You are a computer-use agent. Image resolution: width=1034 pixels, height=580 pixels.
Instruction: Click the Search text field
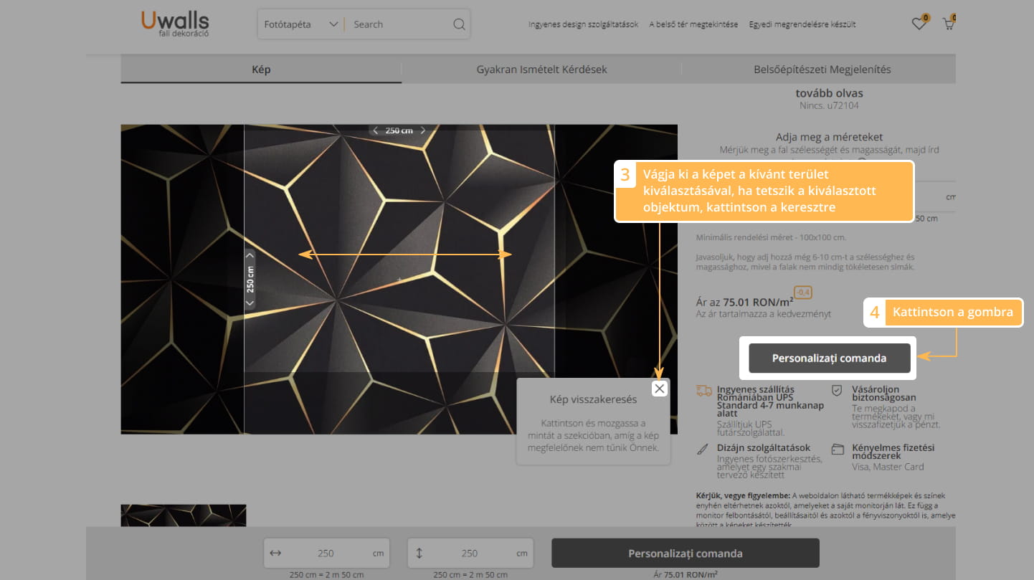[398, 24]
